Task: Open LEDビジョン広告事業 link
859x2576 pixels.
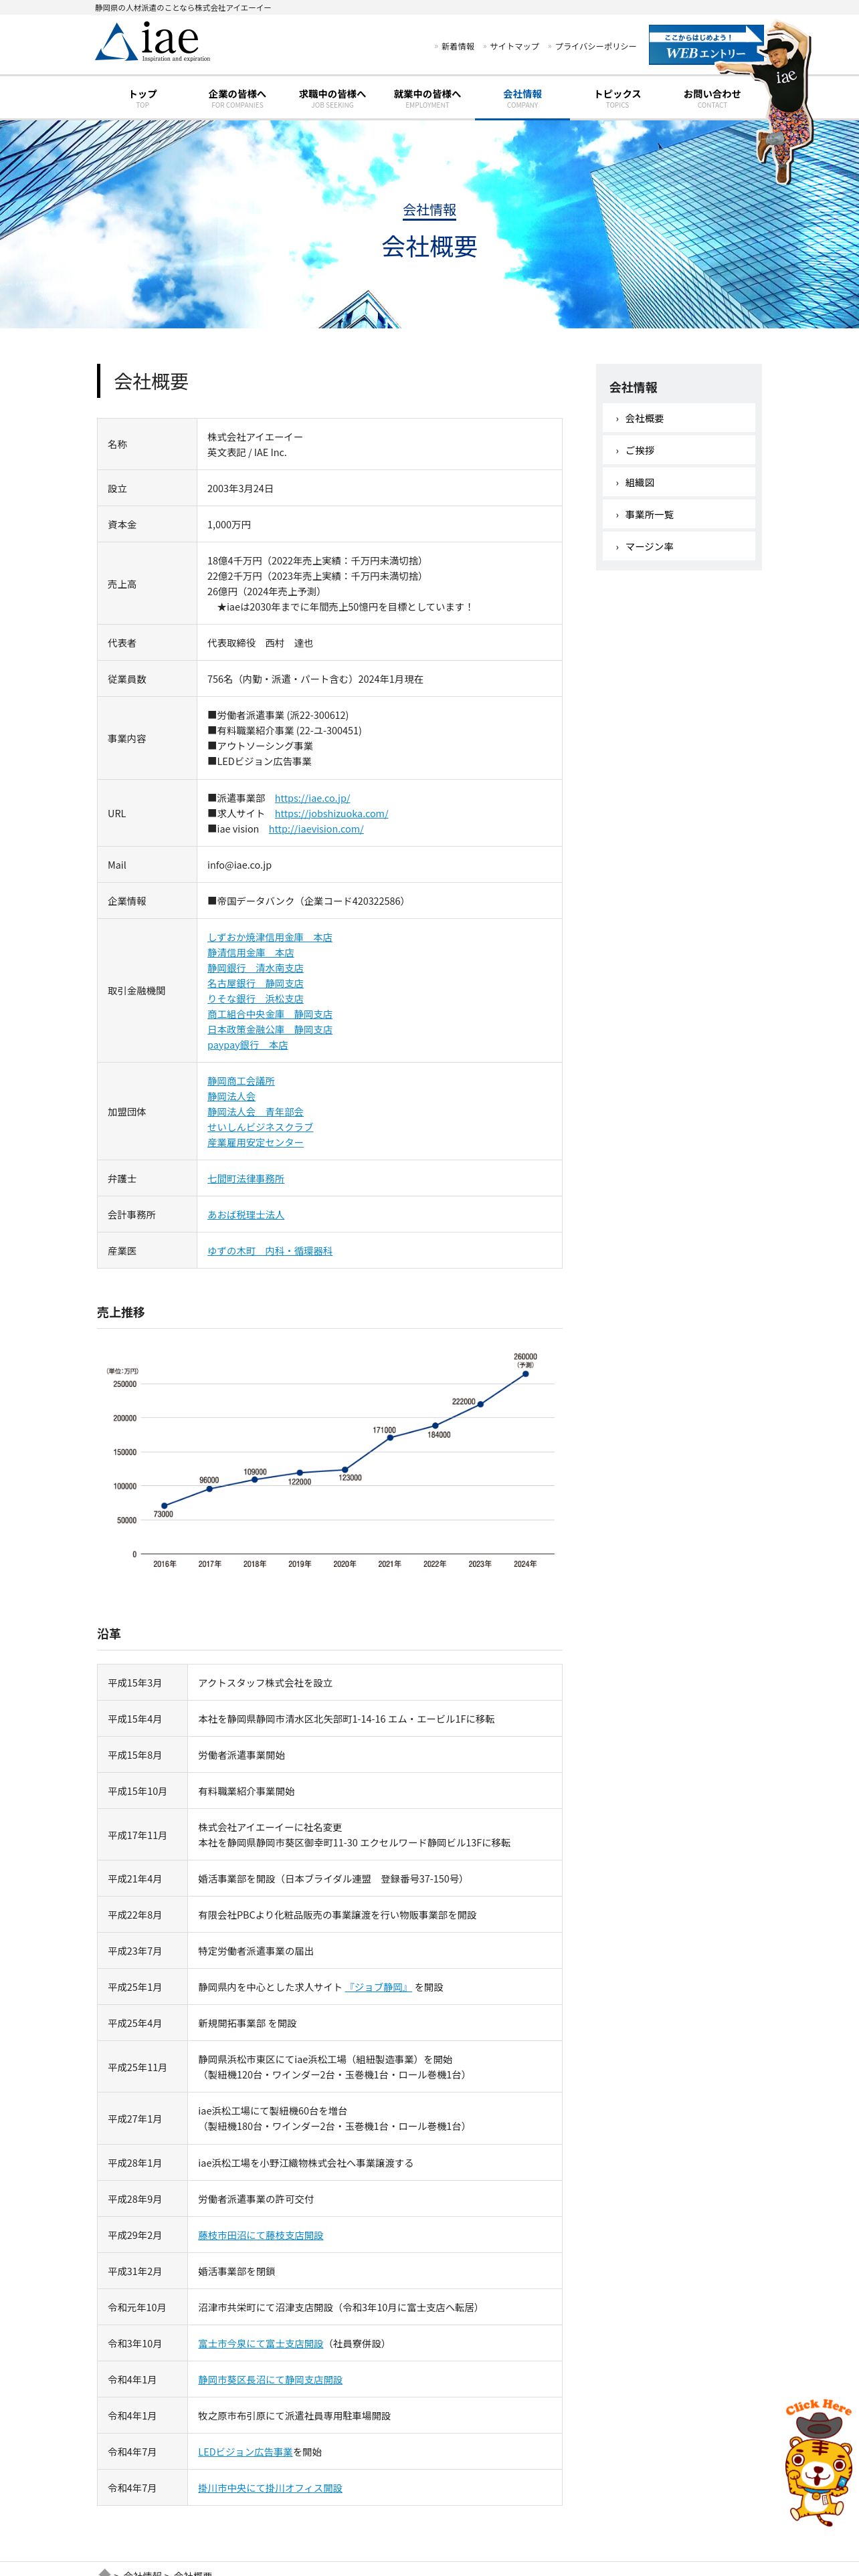Action: pyautogui.click(x=245, y=2452)
